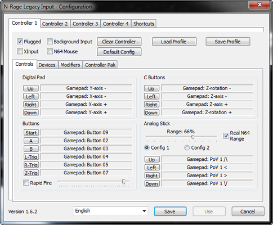273x225 pixels.
Task: Close the N-Rage configuration window
Action: coord(259,4)
